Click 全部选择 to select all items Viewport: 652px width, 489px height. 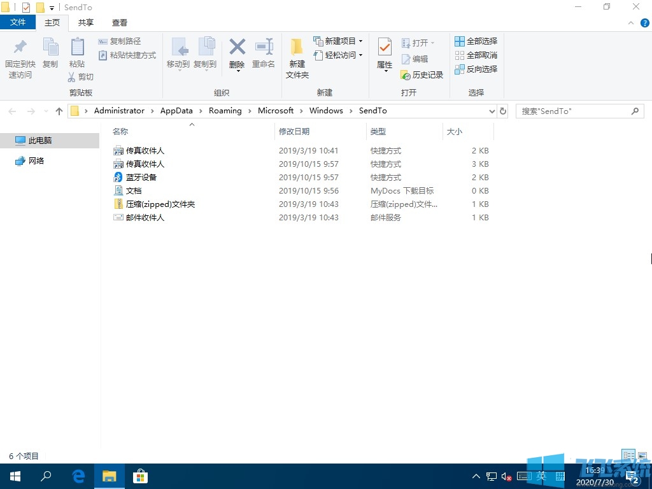(476, 41)
